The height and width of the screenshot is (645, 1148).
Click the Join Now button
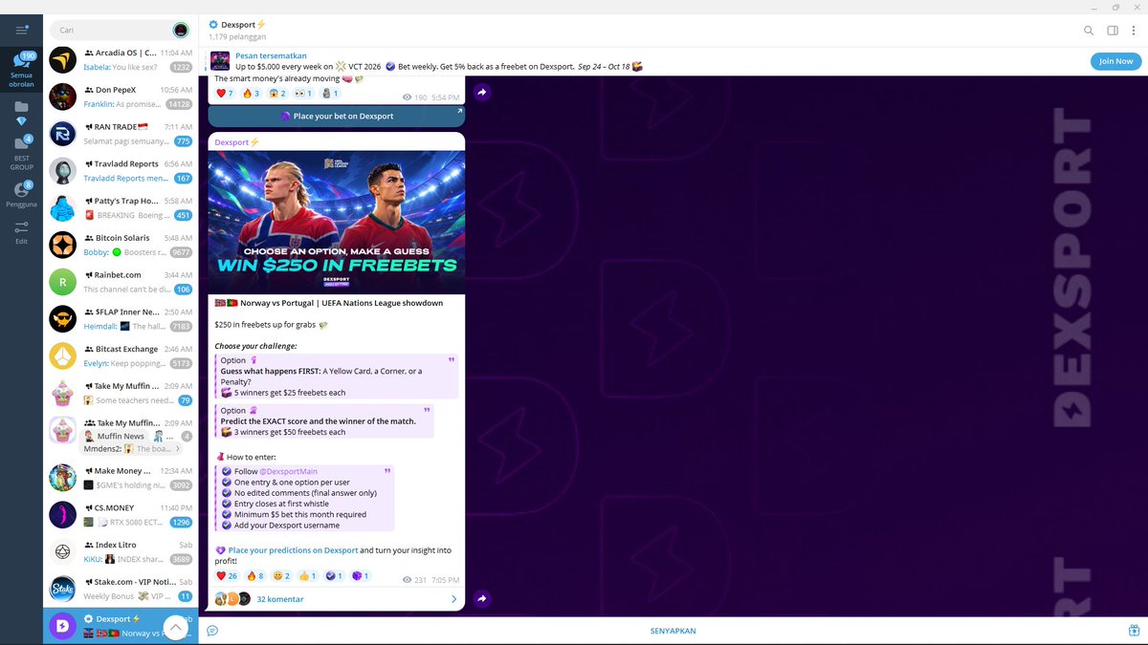1115,61
